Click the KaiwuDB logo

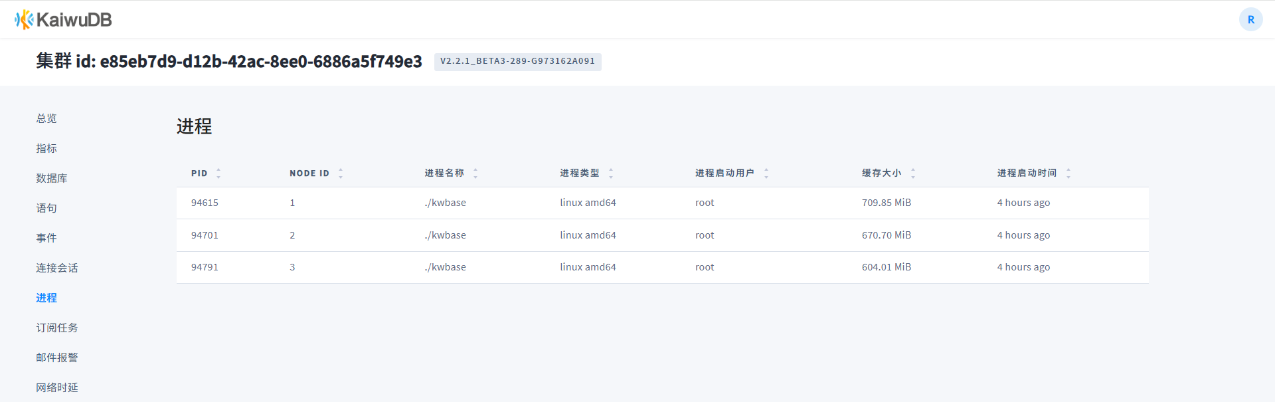tap(63, 20)
